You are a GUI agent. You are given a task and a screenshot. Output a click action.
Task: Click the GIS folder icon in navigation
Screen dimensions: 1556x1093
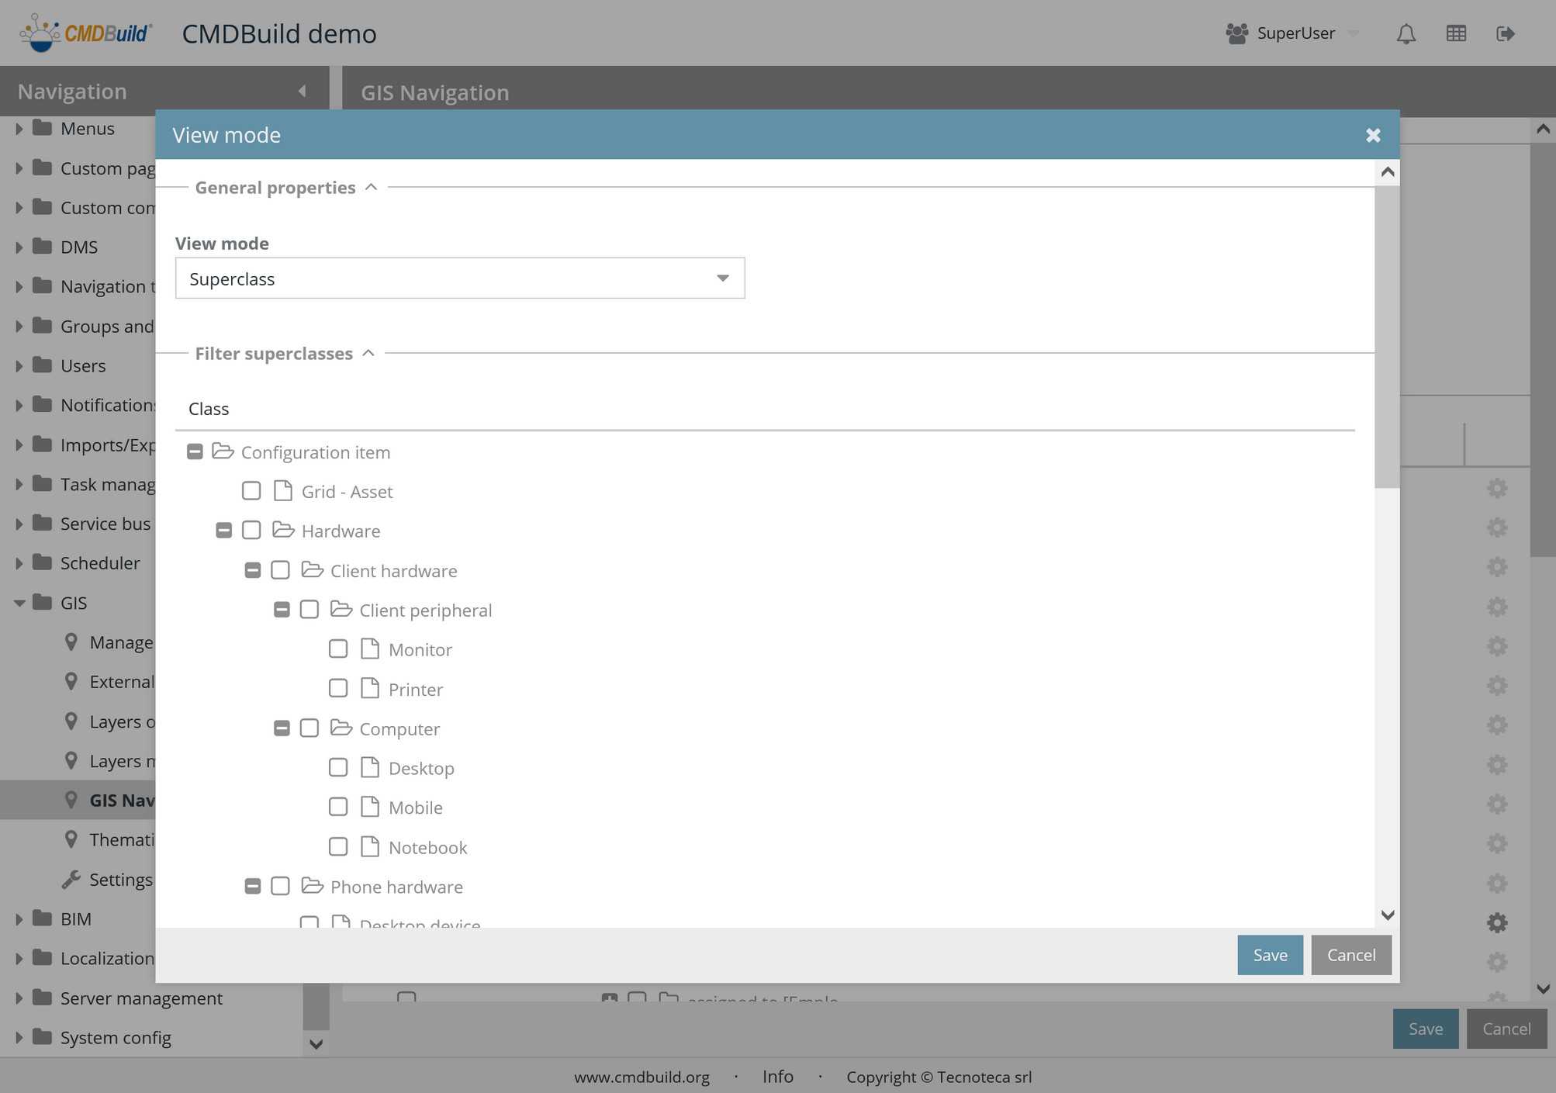click(x=43, y=603)
